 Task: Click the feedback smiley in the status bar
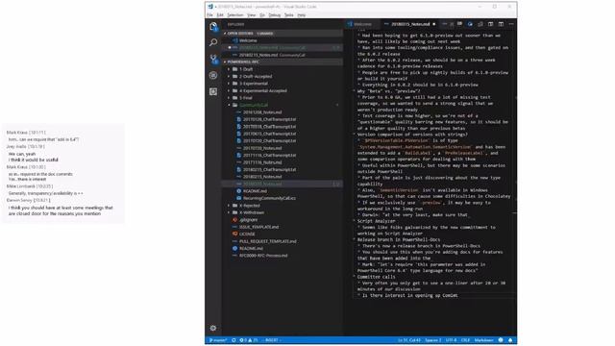tap(501, 340)
